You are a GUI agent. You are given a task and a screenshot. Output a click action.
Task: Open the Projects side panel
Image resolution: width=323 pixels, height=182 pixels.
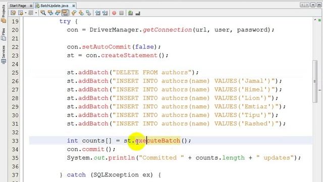tap(4, 14)
